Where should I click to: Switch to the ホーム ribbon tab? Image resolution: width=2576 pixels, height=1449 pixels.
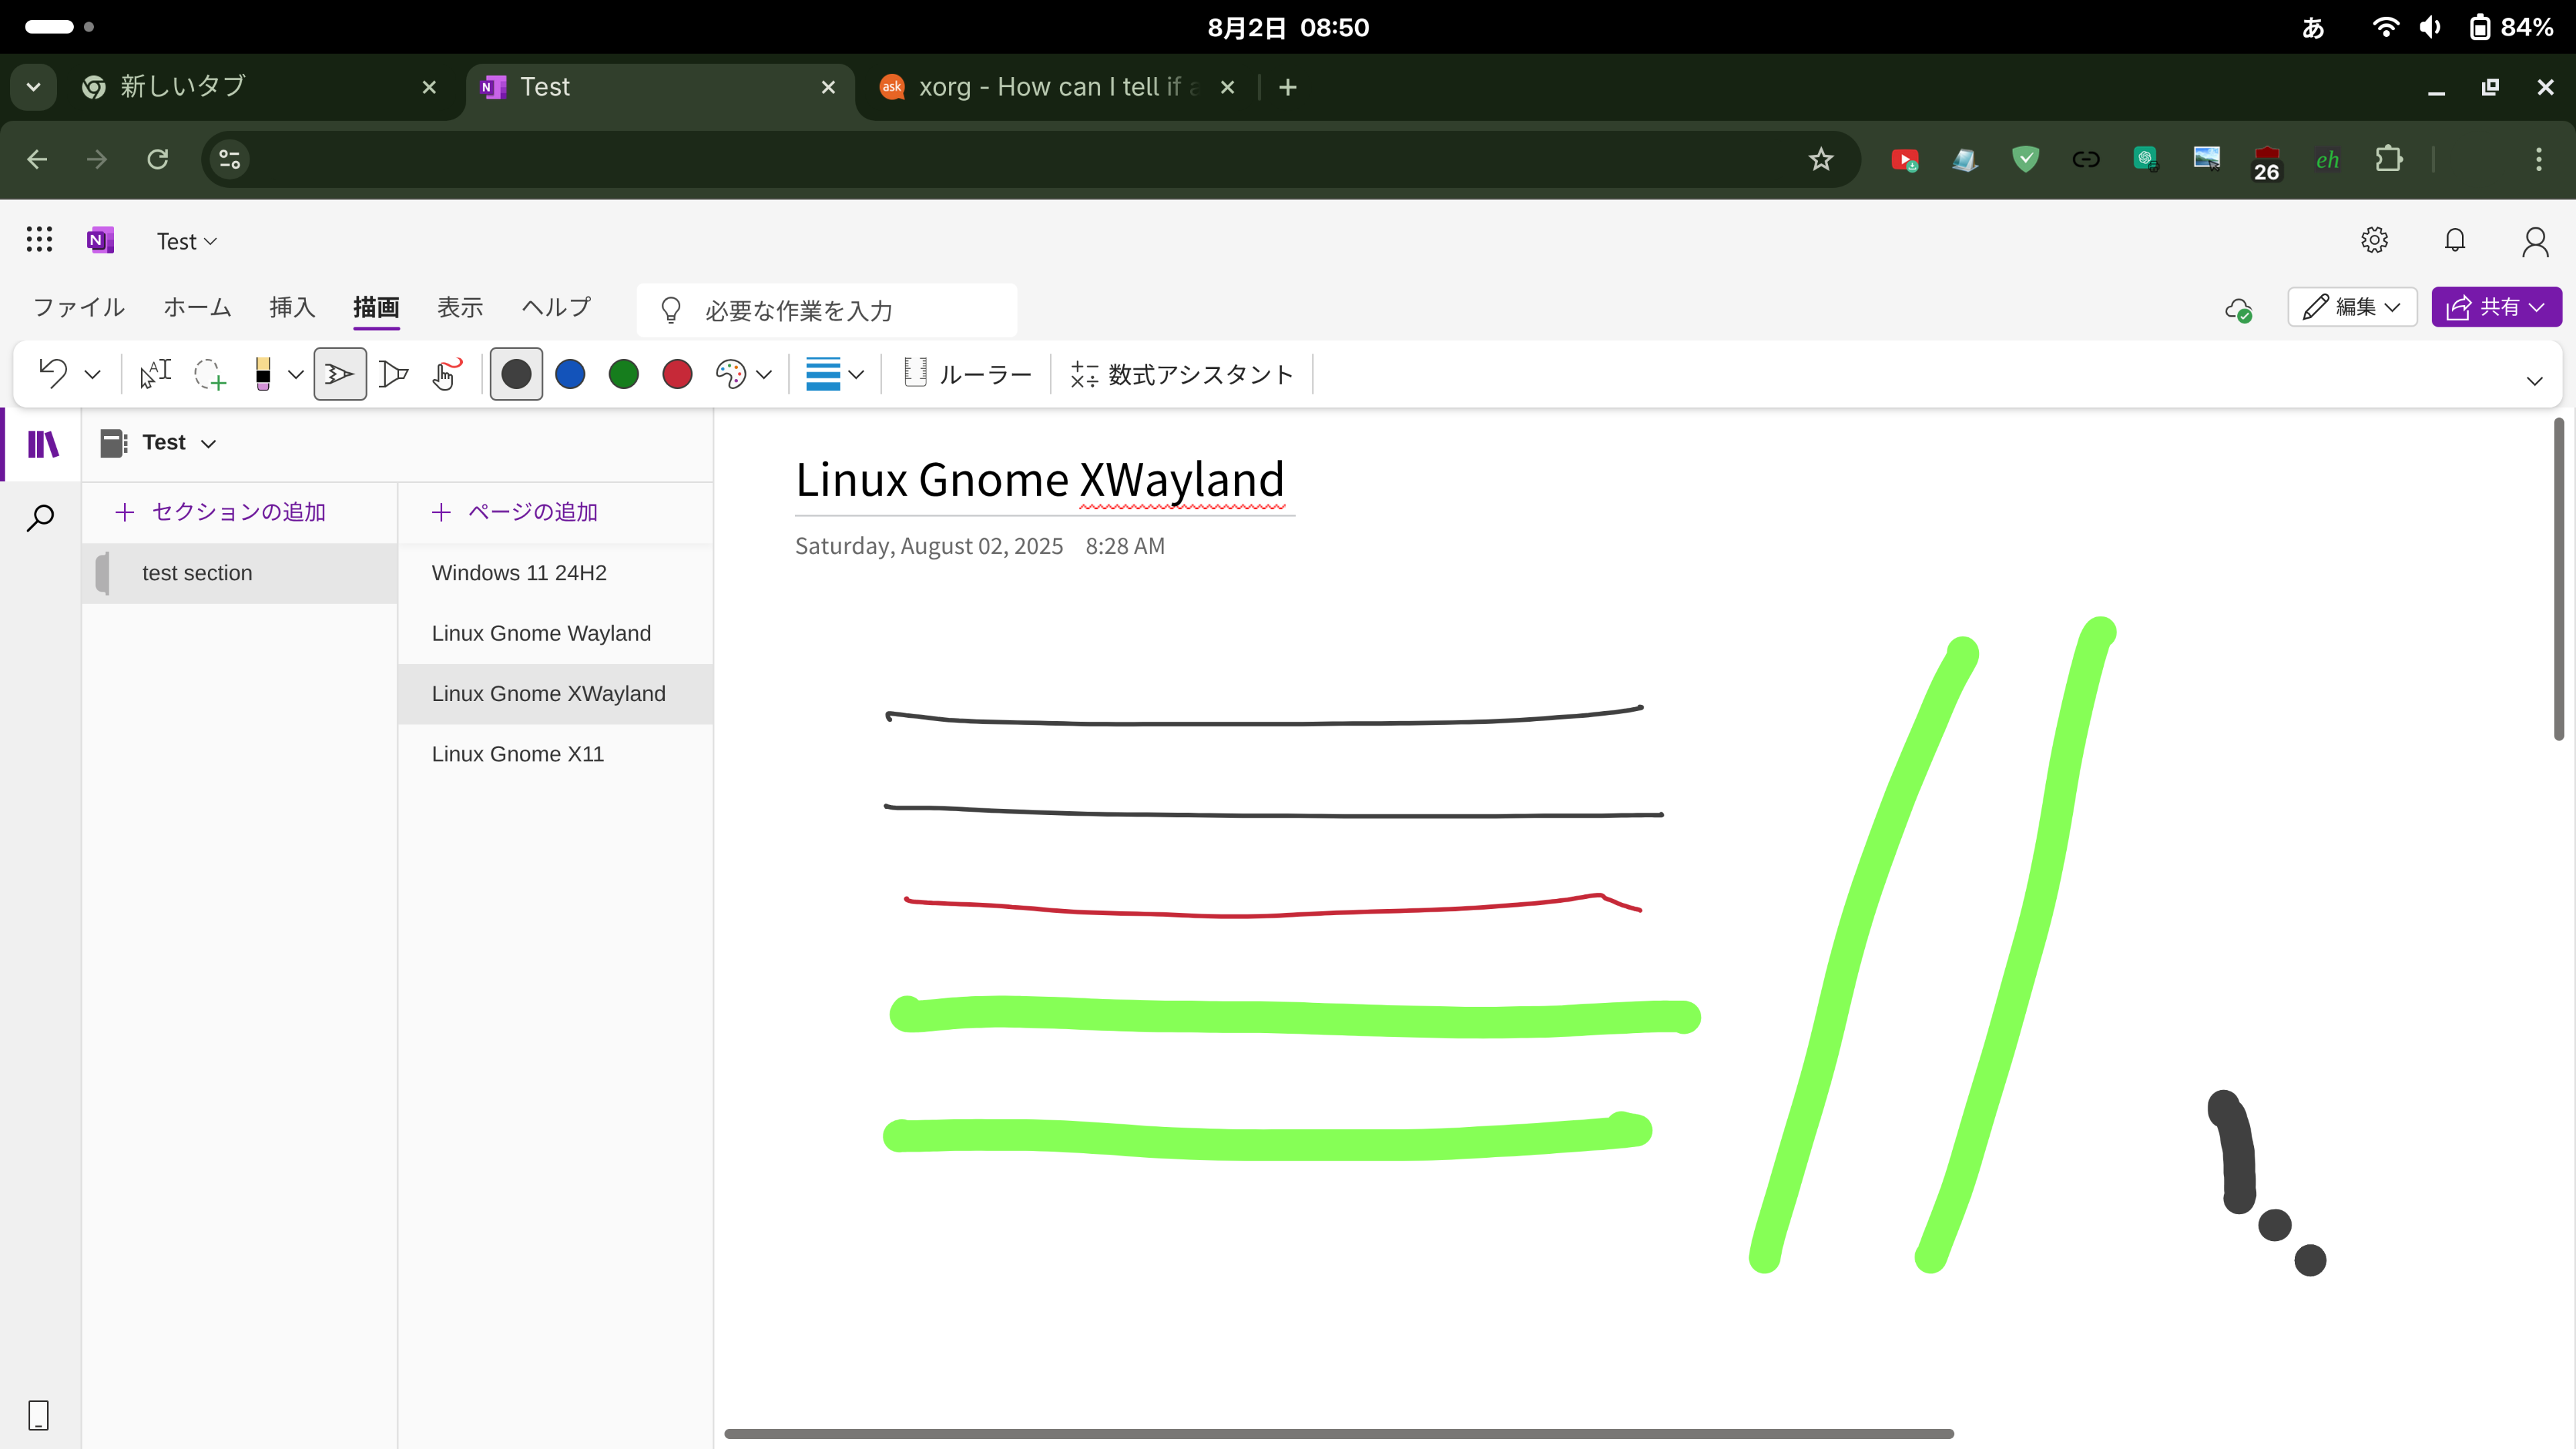[197, 307]
